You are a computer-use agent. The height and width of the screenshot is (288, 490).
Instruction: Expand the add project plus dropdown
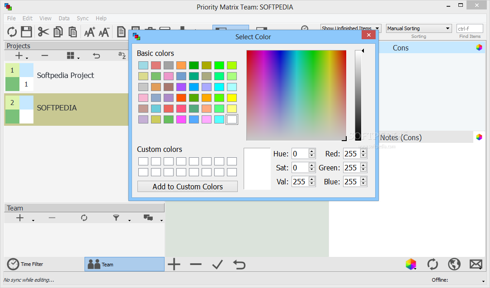(x=27, y=58)
